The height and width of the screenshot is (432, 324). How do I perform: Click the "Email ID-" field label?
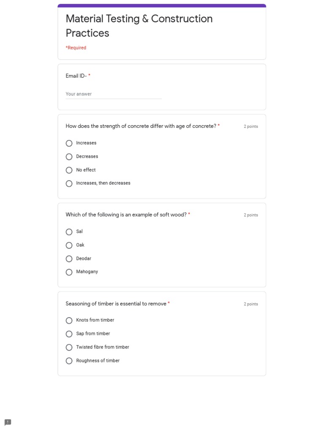coord(76,76)
